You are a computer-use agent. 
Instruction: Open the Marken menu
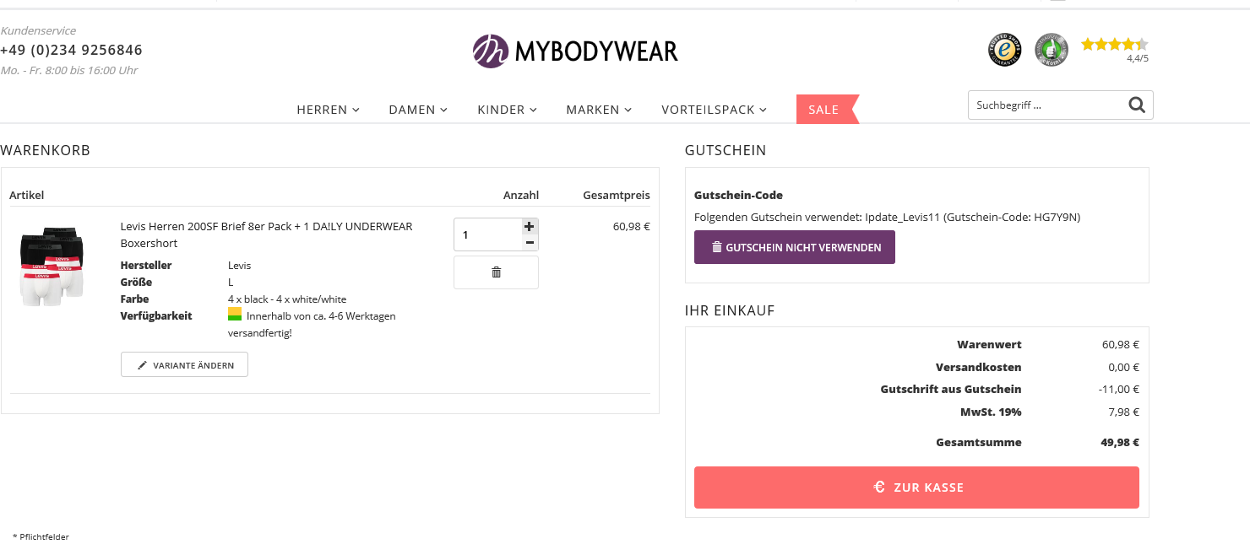(x=599, y=110)
